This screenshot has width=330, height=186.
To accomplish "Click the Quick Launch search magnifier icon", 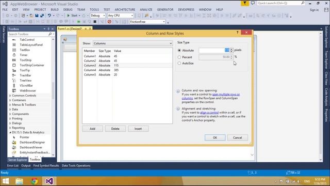I will [x=303, y=3].
